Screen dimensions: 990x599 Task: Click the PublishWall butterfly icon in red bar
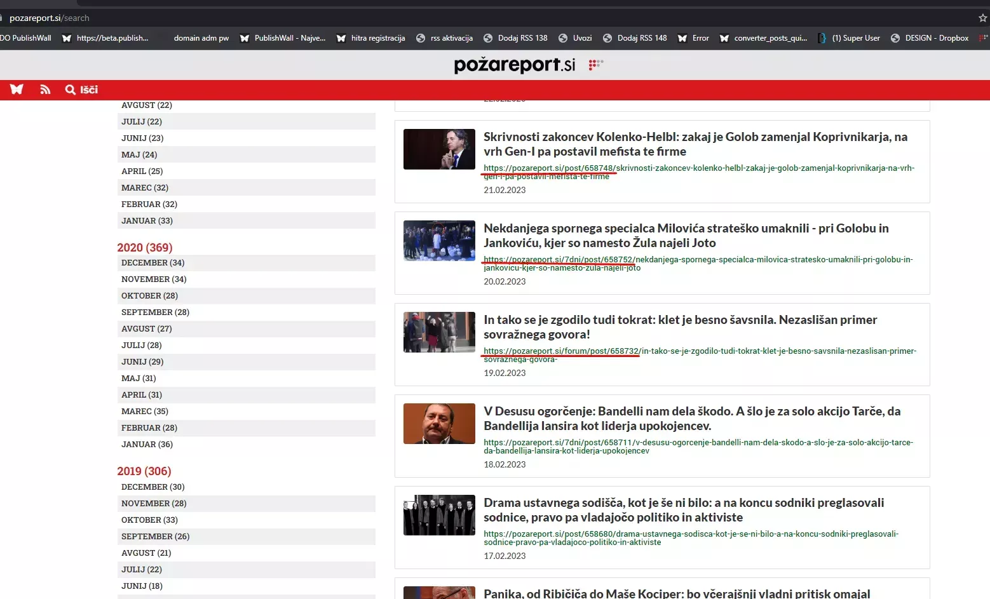click(x=17, y=90)
